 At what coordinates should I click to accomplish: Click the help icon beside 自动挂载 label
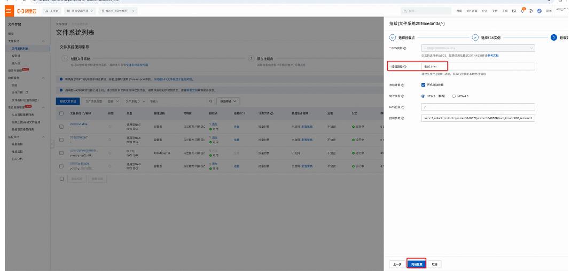coord(402,85)
